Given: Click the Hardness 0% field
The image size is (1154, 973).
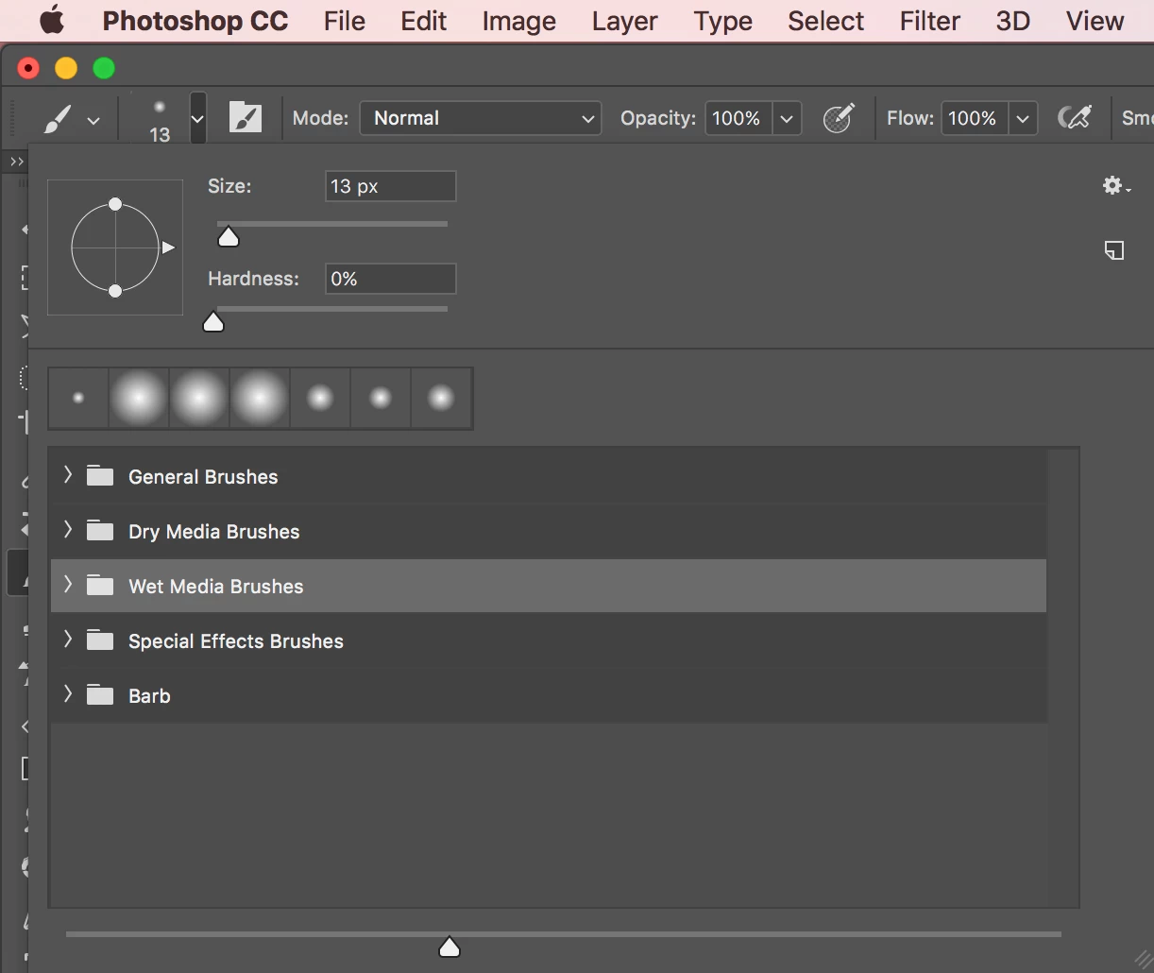Looking at the screenshot, I should click(391, 279).
